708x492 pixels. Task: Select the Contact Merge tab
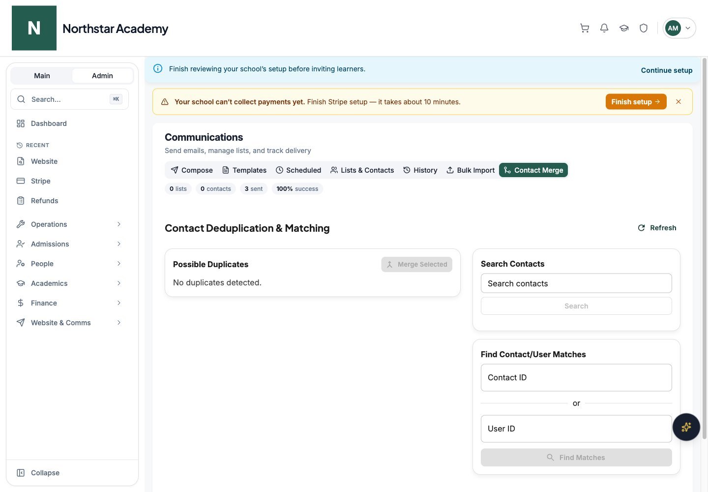(x=533, y=170)
